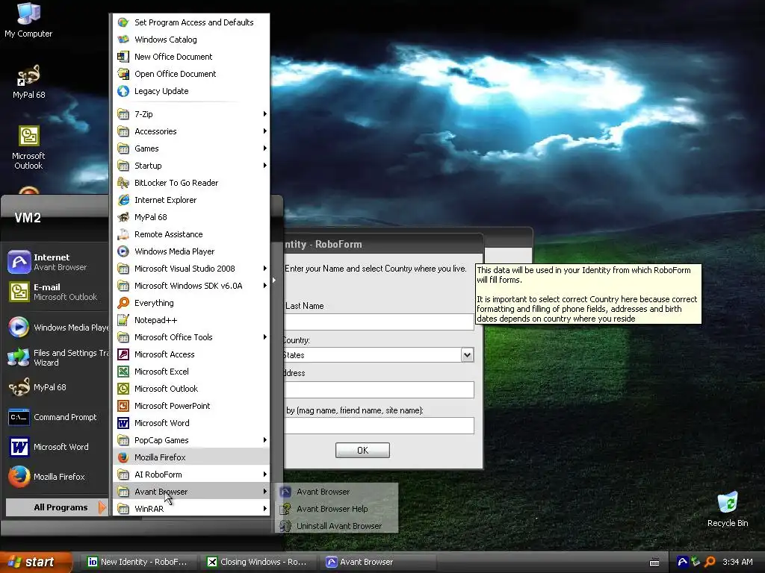
Task: Expand Microsoft Windows SDK v6.0A folder
Action: (x=191, y=286)
